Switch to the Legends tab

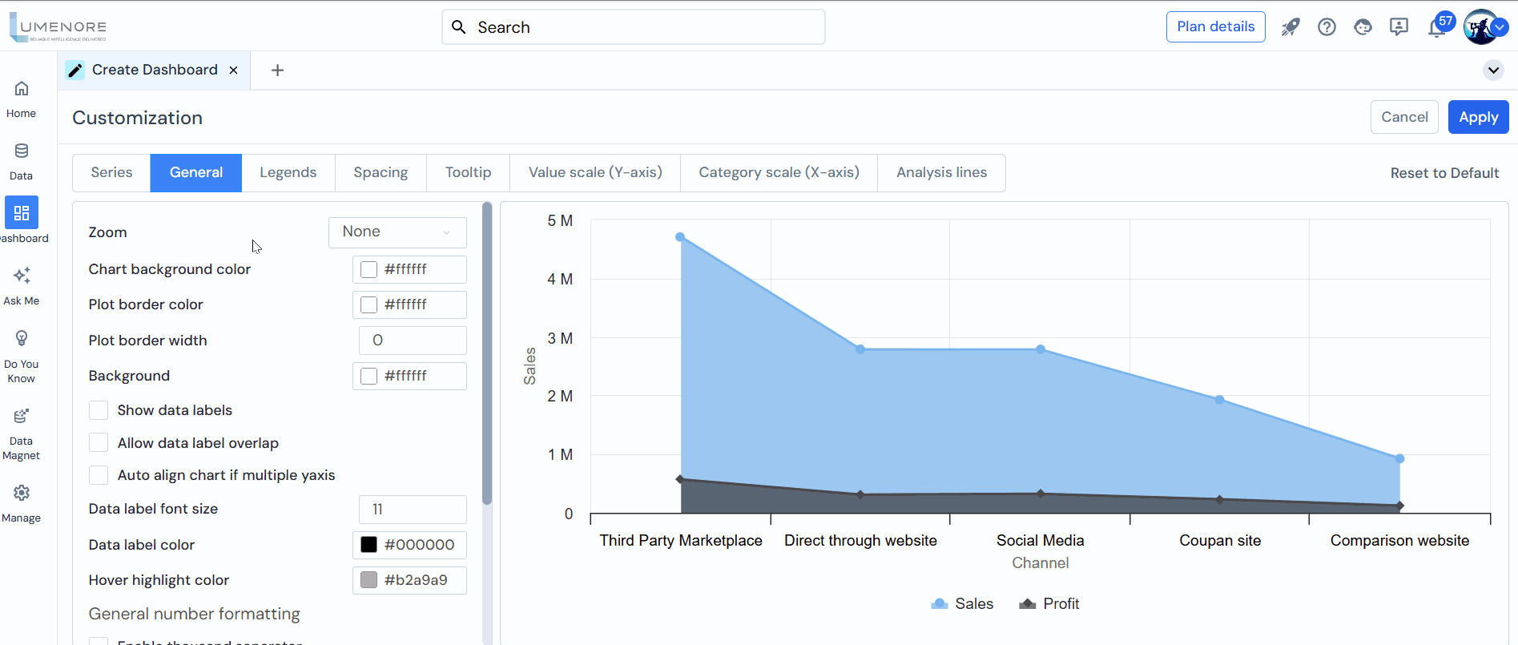288,173
